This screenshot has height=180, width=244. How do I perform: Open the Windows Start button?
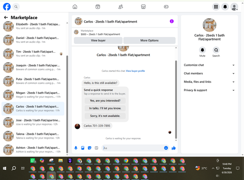click(x=4, y=168)
